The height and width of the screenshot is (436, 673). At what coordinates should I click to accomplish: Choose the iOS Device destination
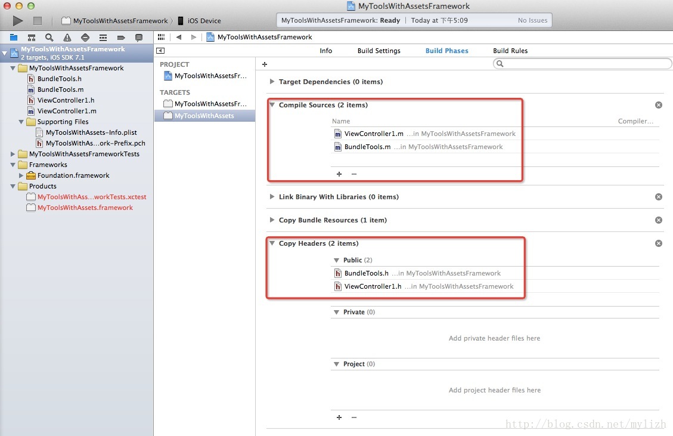coord(199,21)
